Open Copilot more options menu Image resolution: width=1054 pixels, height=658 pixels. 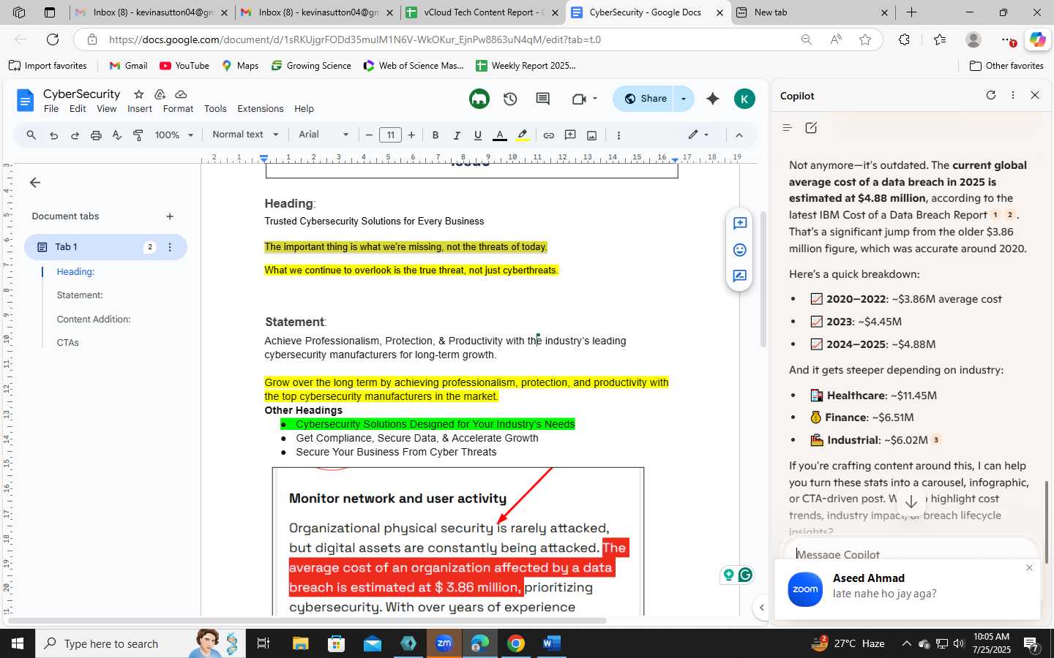[x=1013, y=95]
